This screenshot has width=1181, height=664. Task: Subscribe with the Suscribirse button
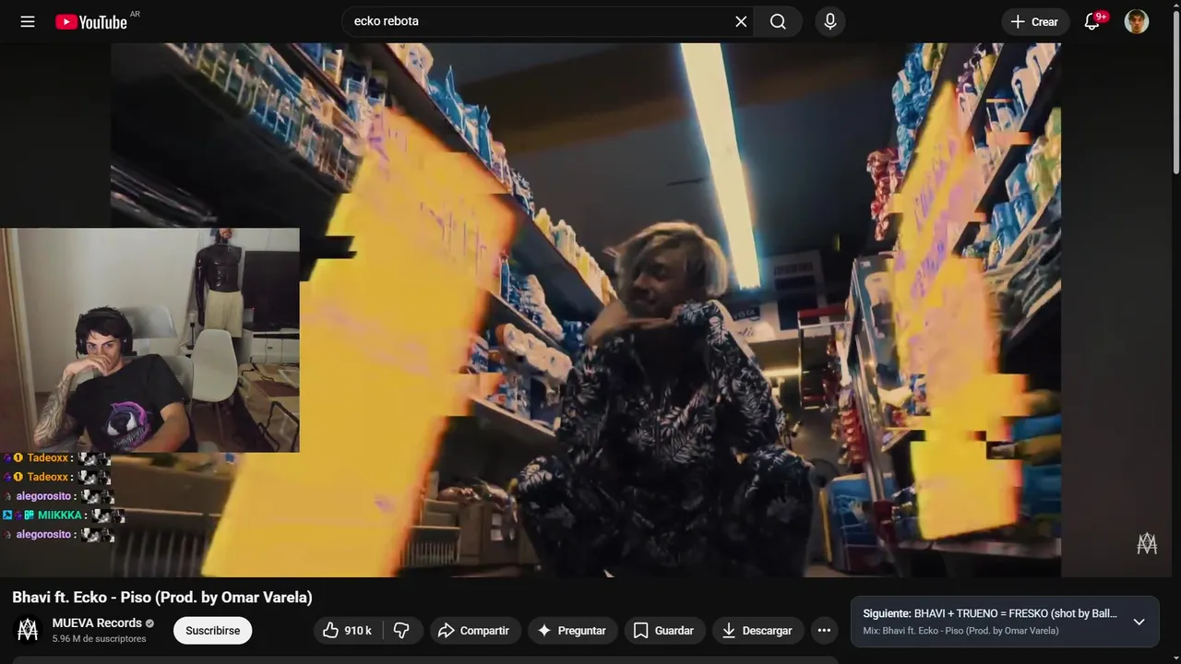tap(212, 631)
